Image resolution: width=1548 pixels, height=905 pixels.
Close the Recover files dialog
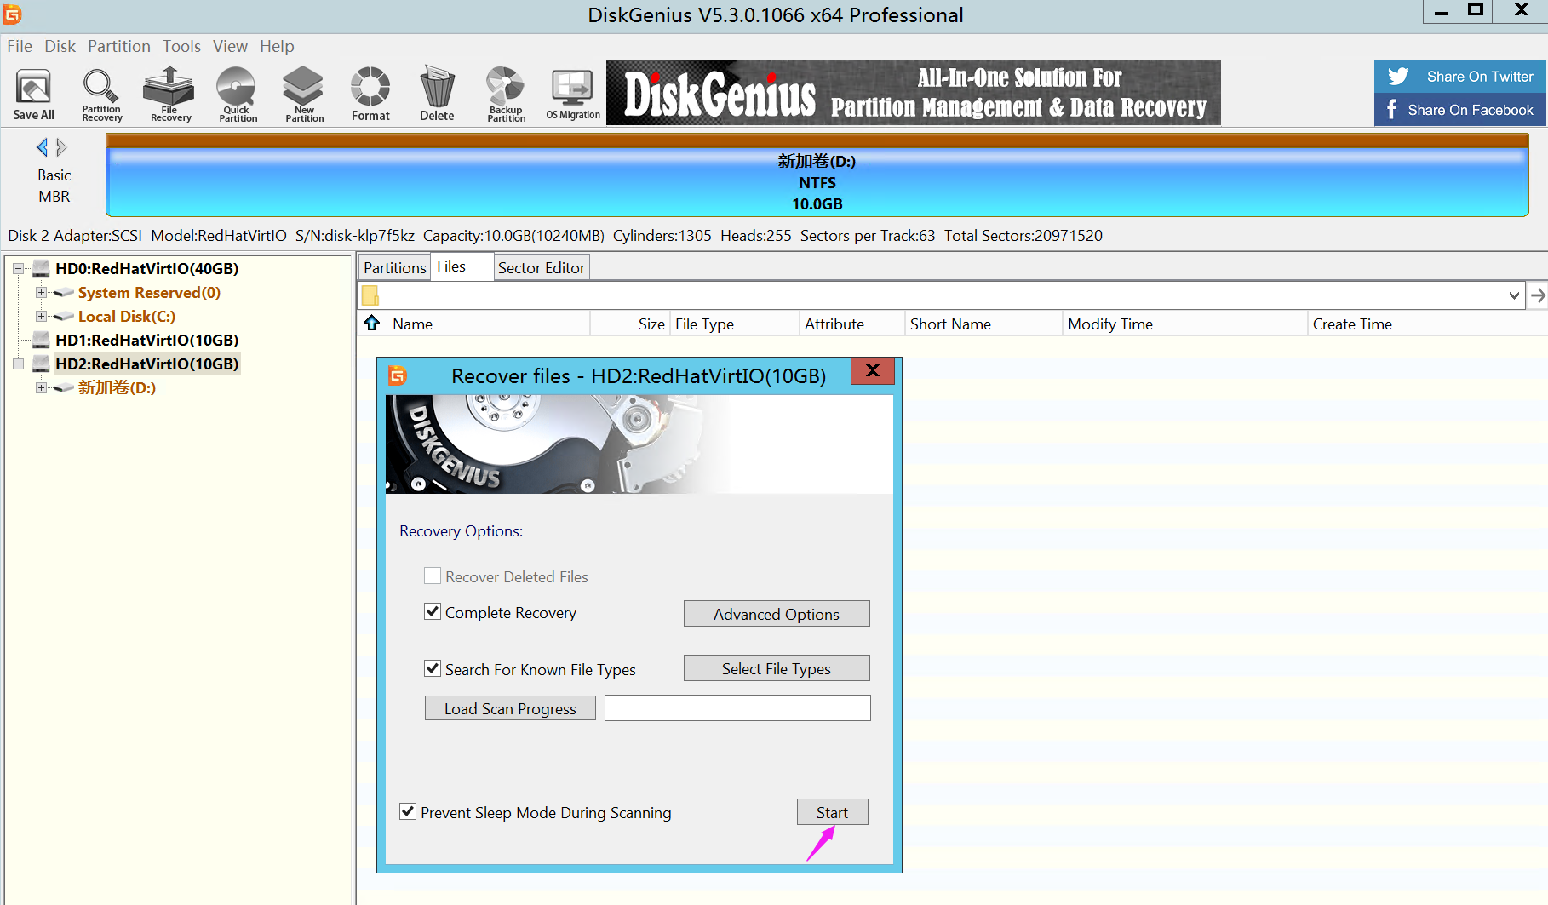point(872,370)
